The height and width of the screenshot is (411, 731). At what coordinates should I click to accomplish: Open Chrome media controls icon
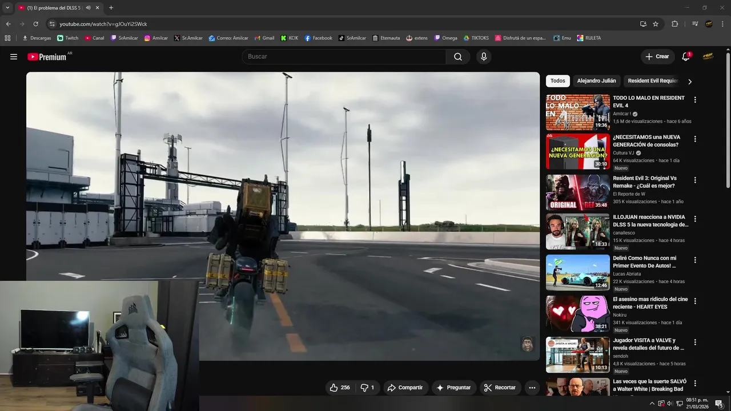[x=695, y=24]
